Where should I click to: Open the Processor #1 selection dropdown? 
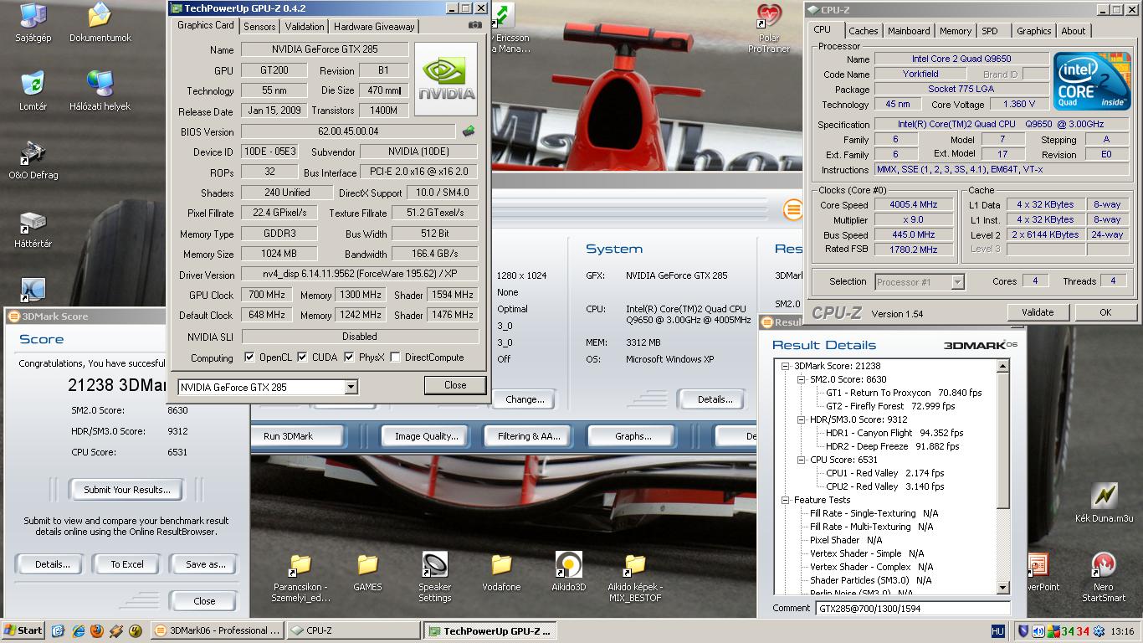click(x=957, y=282)
